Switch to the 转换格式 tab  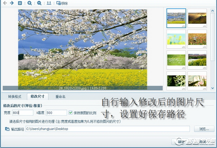14,97
